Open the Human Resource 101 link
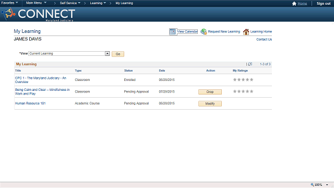The width and height of the screenshot is (334, 188). [x=30, y=103]
